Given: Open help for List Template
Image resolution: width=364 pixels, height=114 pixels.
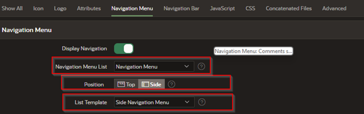Looking at the screenshot, I should [x=202, y=102].
